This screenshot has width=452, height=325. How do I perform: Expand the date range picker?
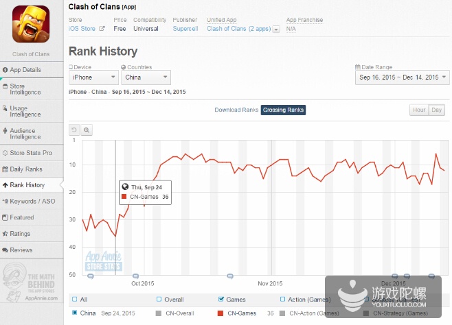pyautogui.click(x=402, y=77)
